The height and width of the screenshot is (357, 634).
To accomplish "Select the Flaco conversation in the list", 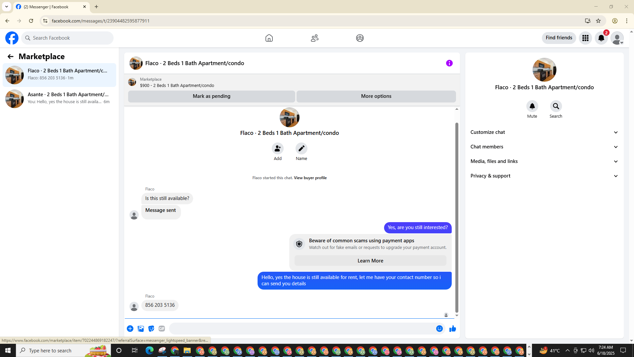I will (59, 75).
